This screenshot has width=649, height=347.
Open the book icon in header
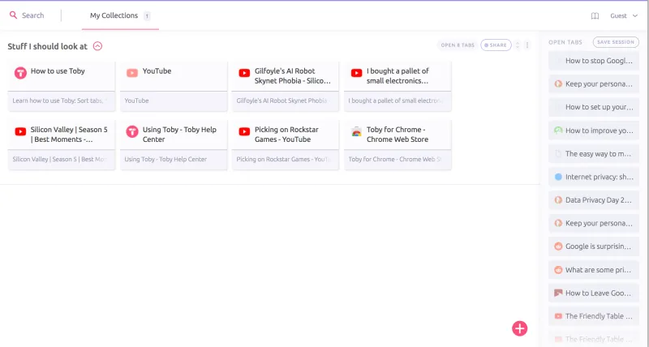[x=595, y=15]
